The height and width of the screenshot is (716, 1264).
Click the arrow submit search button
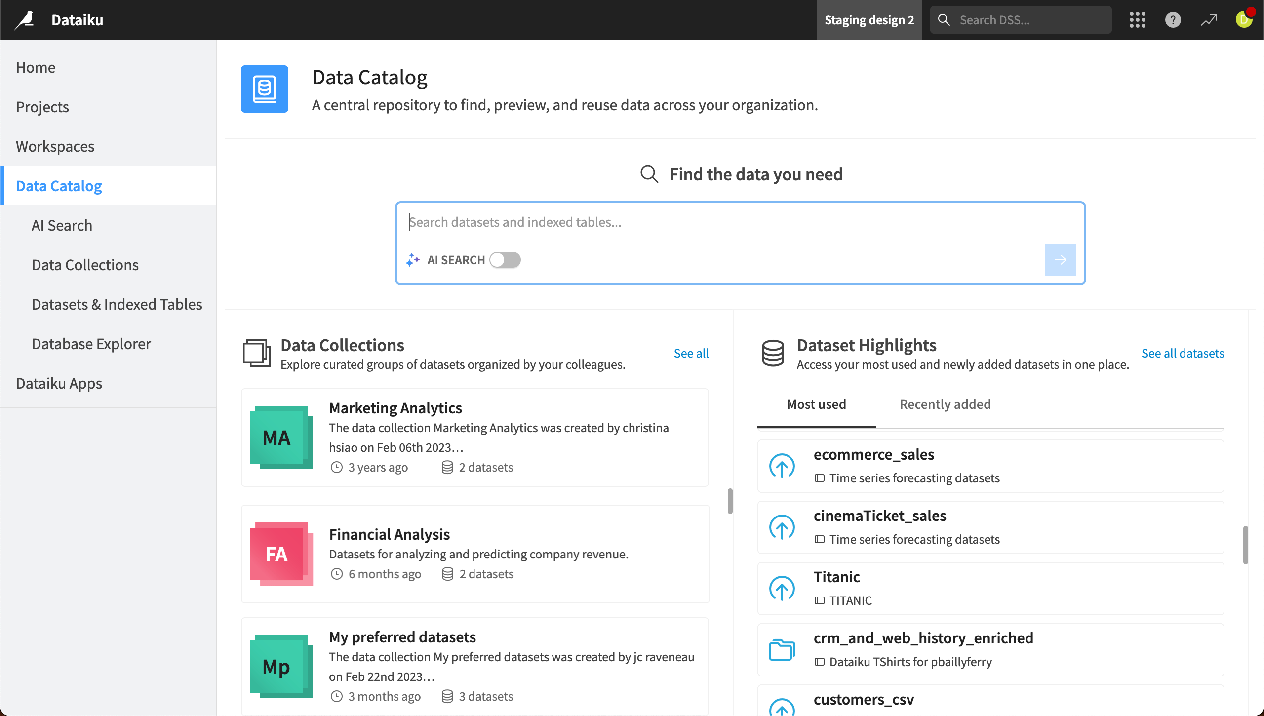click(1060, 259)
